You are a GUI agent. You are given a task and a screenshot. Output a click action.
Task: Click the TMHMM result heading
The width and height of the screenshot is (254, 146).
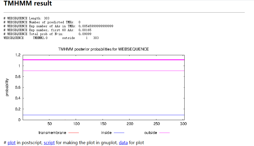click(28, 3)
